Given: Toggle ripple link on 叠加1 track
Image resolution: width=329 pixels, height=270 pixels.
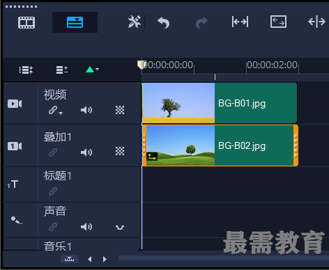Looking at the screenshot, I should coord(53,152).
